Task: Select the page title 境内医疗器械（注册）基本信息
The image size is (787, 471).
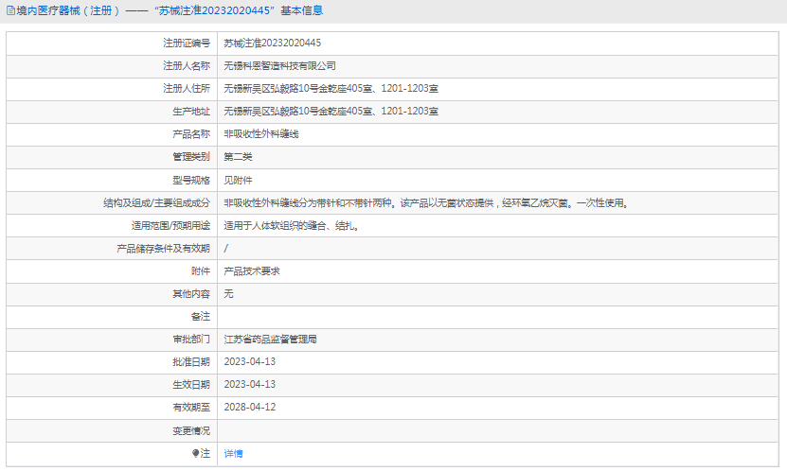Action: click(x=170, y=10)
